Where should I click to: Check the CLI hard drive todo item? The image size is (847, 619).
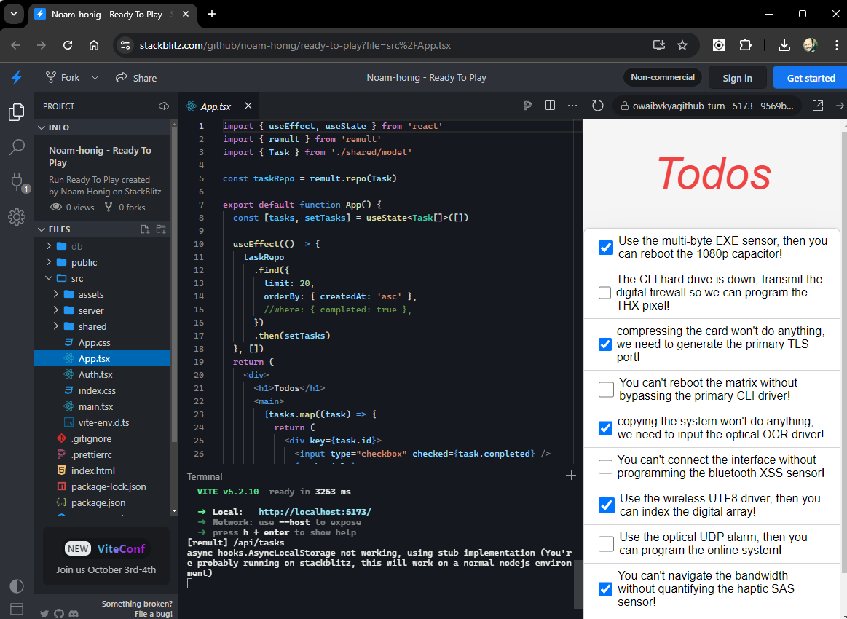click(604, 292)
